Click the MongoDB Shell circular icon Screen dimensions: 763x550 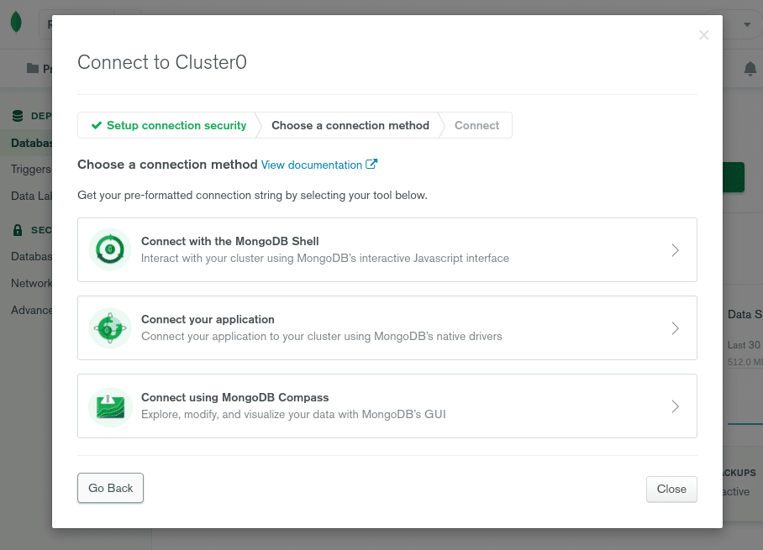tap(110, 249)
